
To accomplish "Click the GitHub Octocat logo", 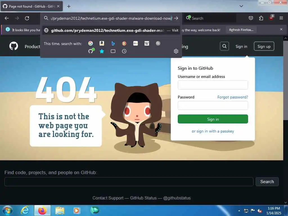I will click(13, 46).
